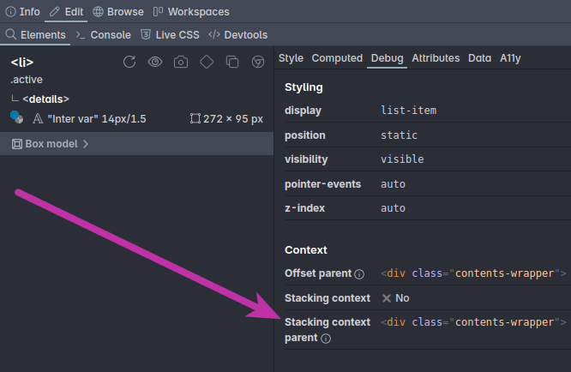
Task: Click the reload element icon
Action: coord(129,62)
